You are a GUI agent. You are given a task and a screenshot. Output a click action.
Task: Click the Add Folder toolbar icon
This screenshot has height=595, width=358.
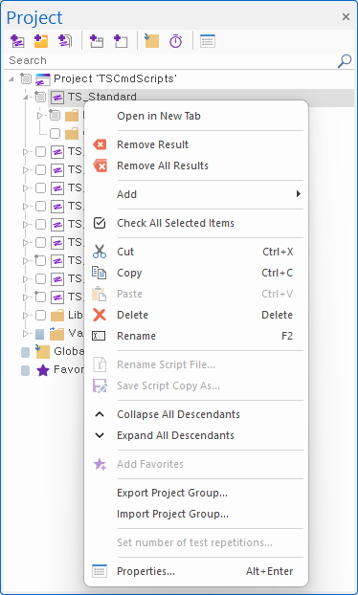tap(41, 40)
